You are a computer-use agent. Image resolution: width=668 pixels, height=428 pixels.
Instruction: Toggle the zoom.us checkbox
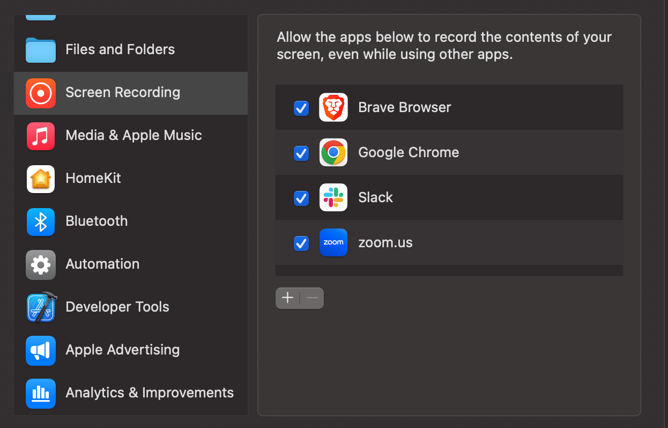click(301, 243)
